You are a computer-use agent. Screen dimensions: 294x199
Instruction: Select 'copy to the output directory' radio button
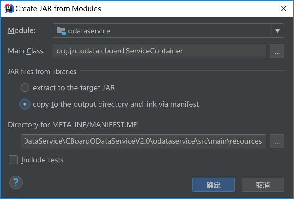point(25,104)
